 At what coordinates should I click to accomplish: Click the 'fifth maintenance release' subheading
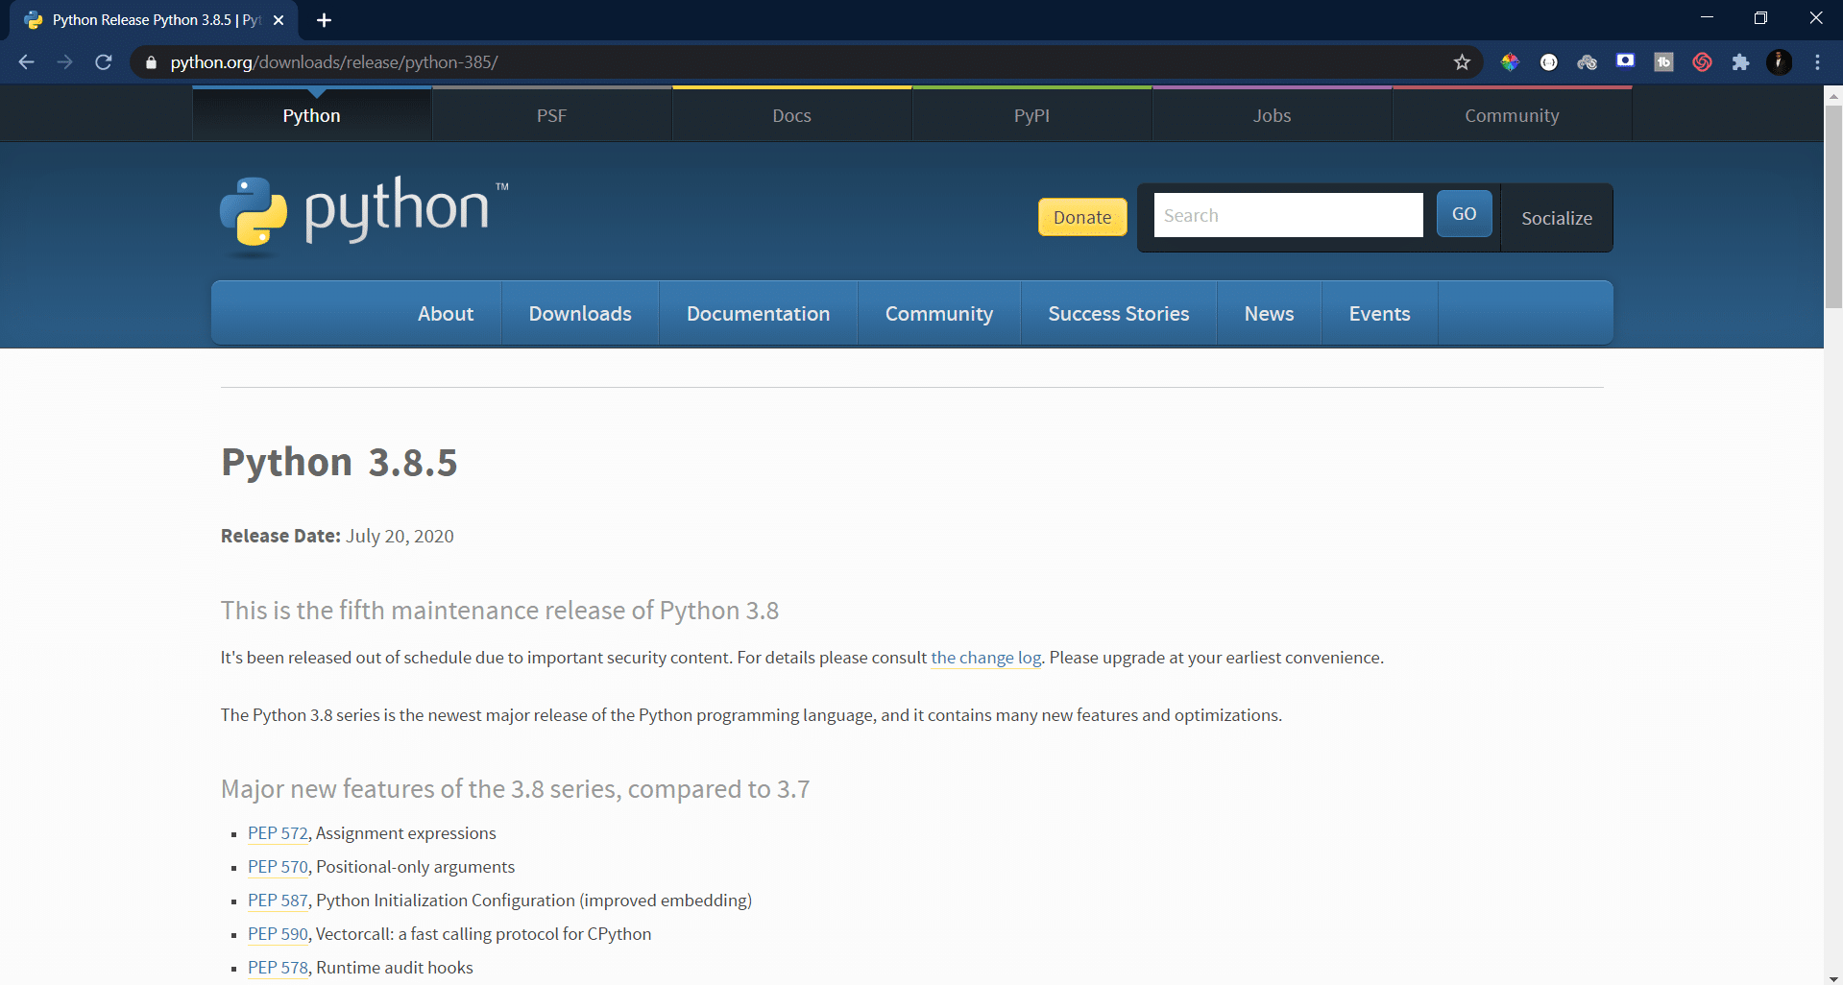(x=499, y=611)
